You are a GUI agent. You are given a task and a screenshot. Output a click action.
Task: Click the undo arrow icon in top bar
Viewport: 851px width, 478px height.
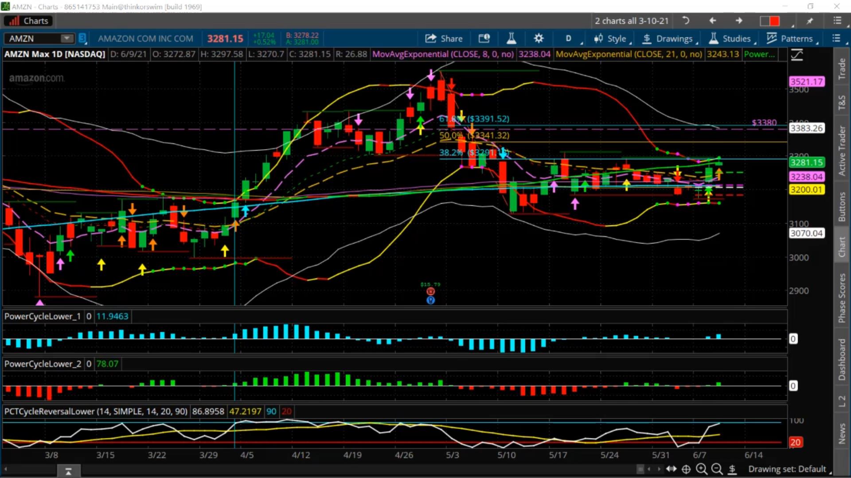point(686,21)
